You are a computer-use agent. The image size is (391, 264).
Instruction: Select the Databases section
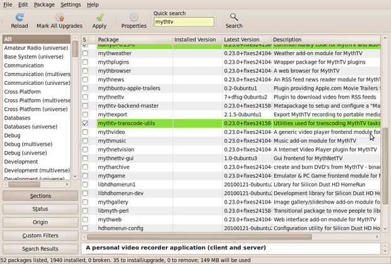pyautogui.click(x=37, y=118)
